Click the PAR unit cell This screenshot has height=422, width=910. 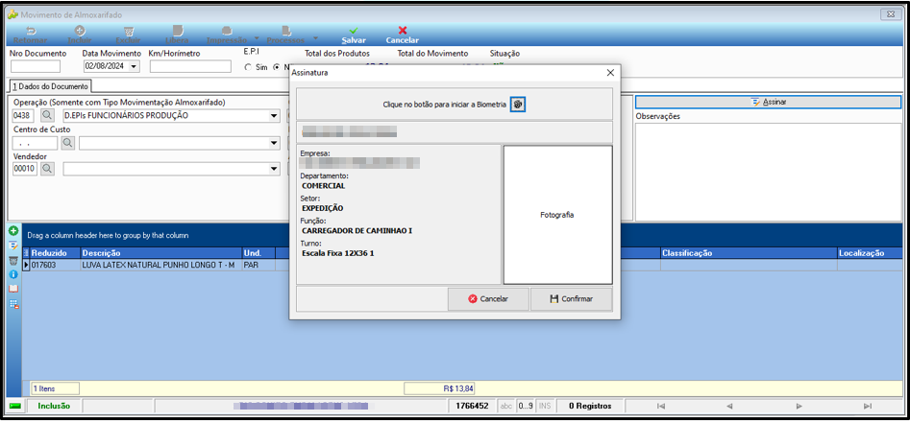[x=258, y=265]
